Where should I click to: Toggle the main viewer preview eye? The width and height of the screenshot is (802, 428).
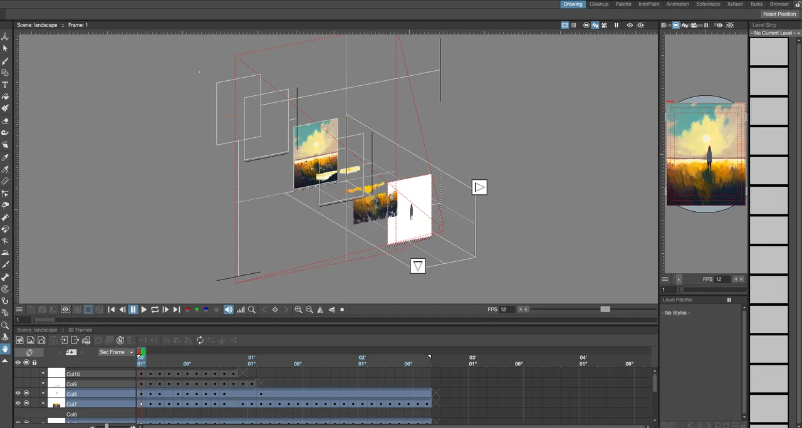tap(630, 25)
